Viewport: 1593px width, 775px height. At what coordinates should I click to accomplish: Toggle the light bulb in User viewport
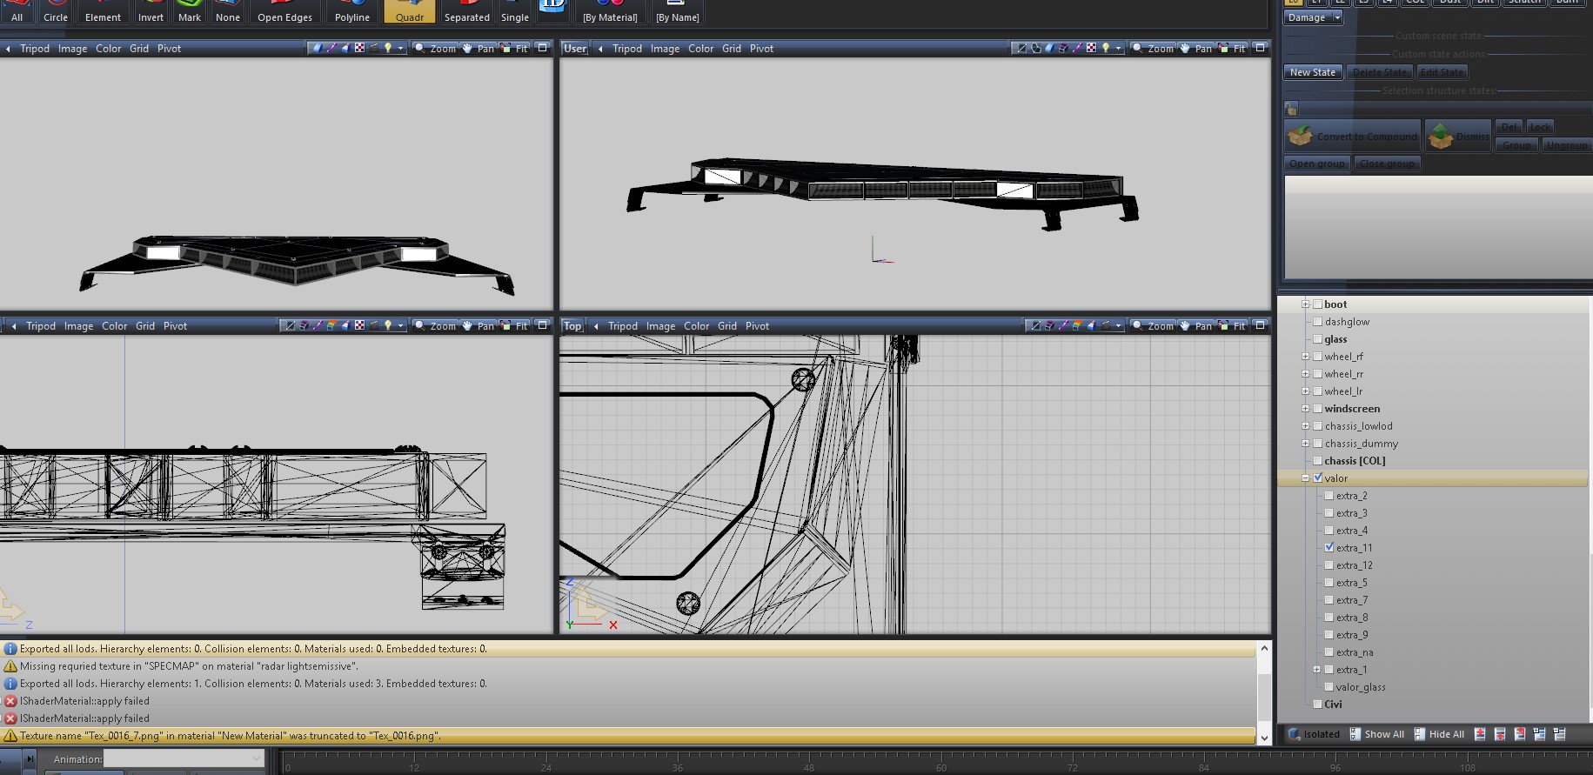click(x=1106, y=49)
